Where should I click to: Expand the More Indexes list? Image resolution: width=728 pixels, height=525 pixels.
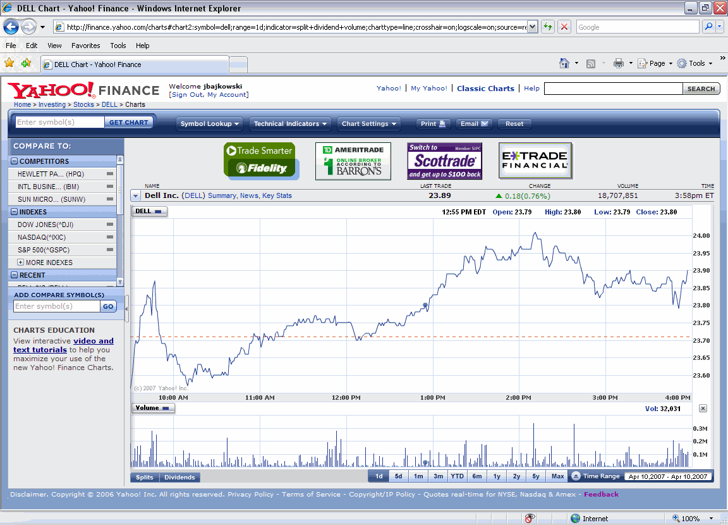click(x=21, y=262)
